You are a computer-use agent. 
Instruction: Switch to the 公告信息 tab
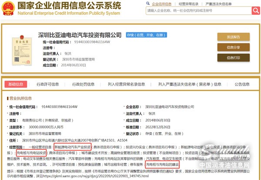tap(242, 84)
